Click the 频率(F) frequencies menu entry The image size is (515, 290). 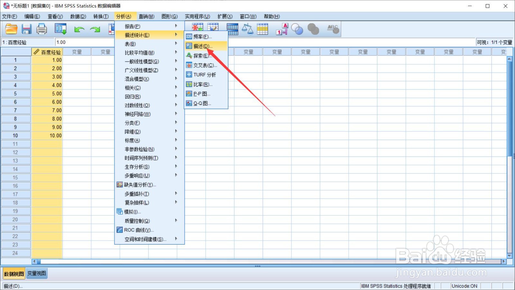[x=206, y=37]
